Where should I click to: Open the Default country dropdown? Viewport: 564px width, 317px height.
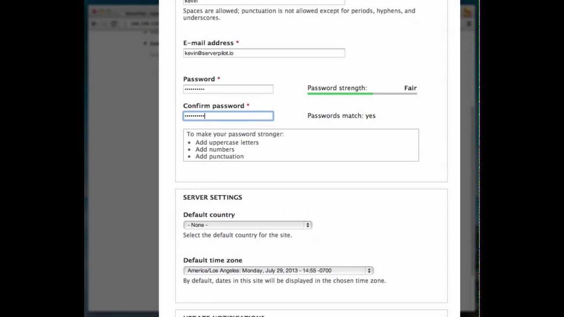tap(248, 225)
